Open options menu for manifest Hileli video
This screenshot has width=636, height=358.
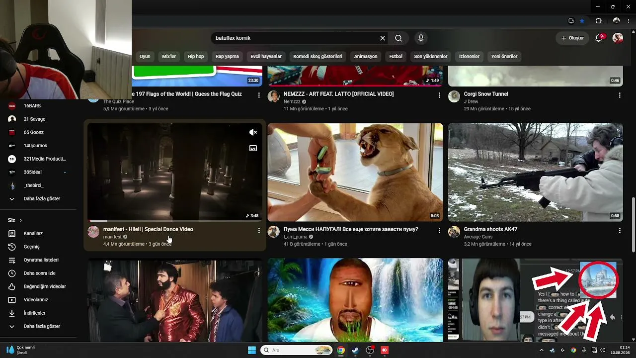(259, 231)
